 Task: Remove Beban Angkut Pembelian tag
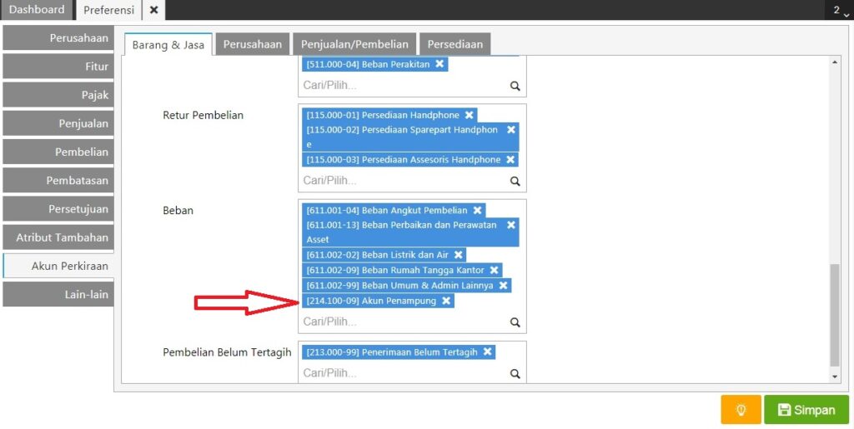477,211
